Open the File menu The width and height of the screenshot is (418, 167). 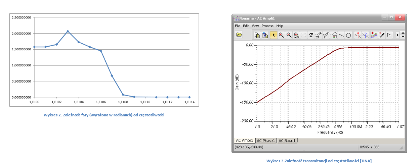pyautogui.click(x=238, y=26)
